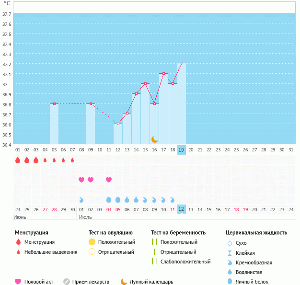Click the yellow 'Положительный' ovulation test icon
Image resolution: width=300 pixels, height=285 pixels.
pyautogui.click(x=92, y=242)
